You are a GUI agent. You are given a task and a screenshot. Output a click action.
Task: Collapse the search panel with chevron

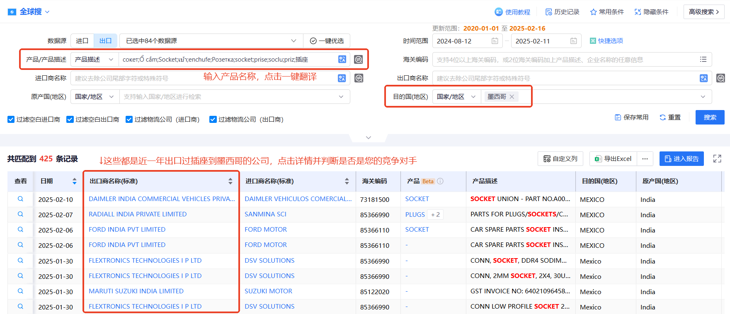[369, 137]
